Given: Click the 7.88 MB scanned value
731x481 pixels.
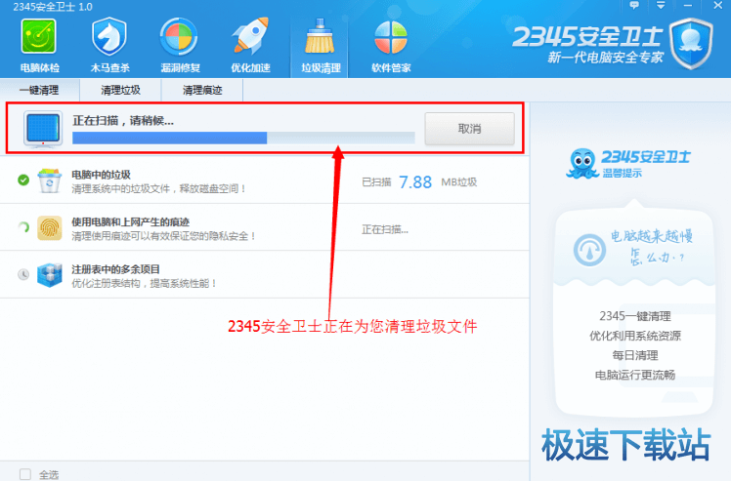Looking at the screenshot, I should (415, 182).
